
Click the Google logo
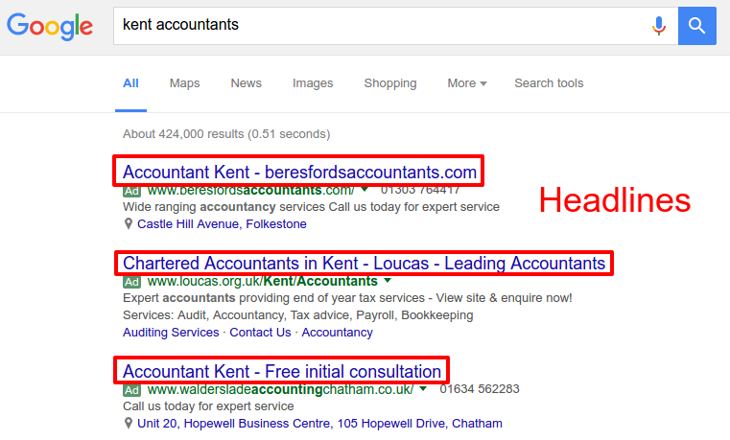tap(50, 26)
